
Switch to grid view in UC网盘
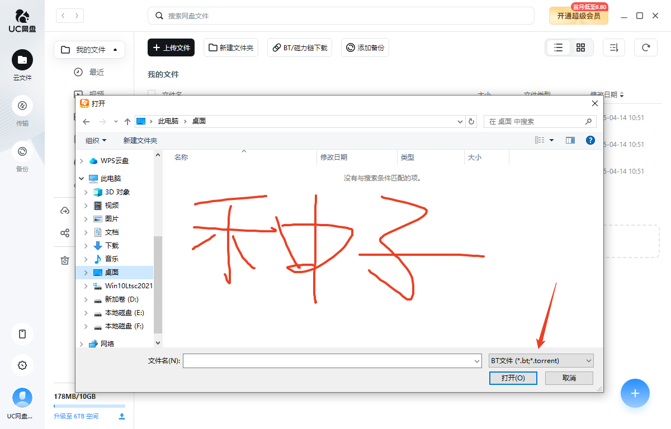pos(580,47)
